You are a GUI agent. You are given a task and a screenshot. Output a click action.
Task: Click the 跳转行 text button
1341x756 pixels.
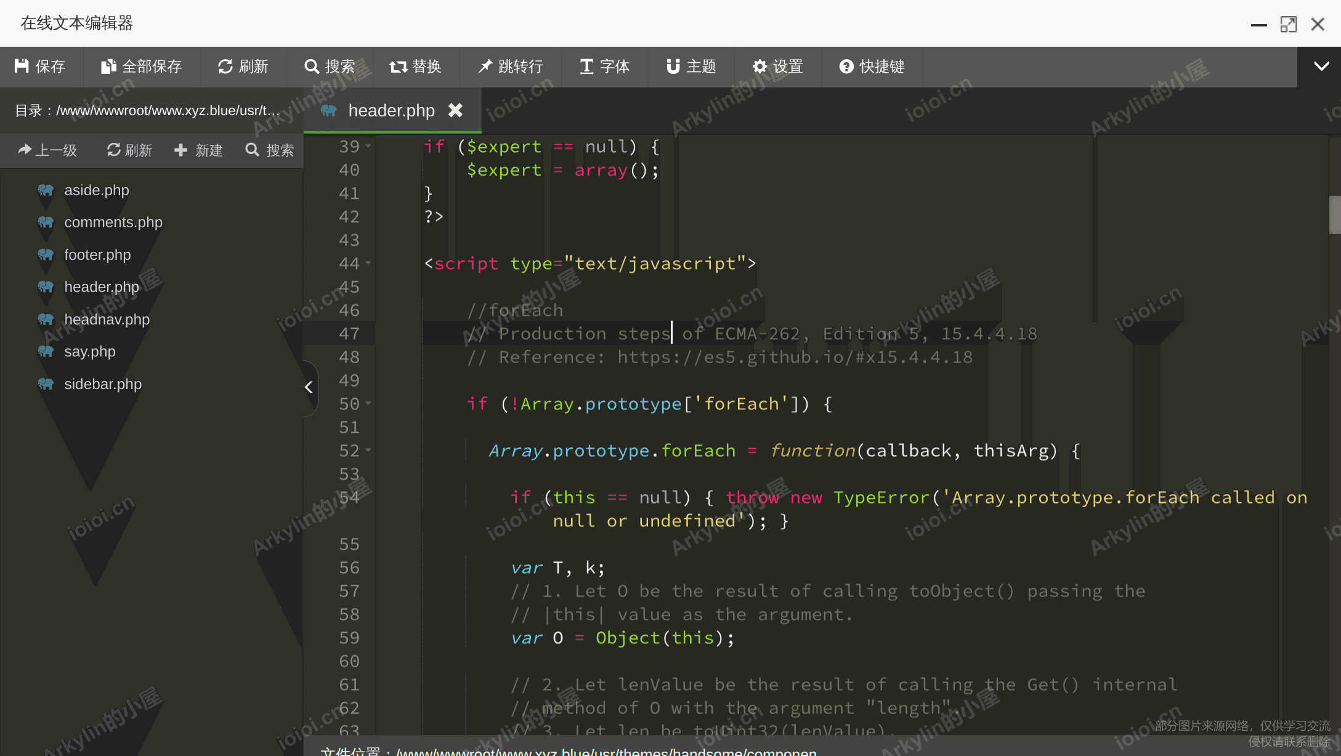[521, 66]
